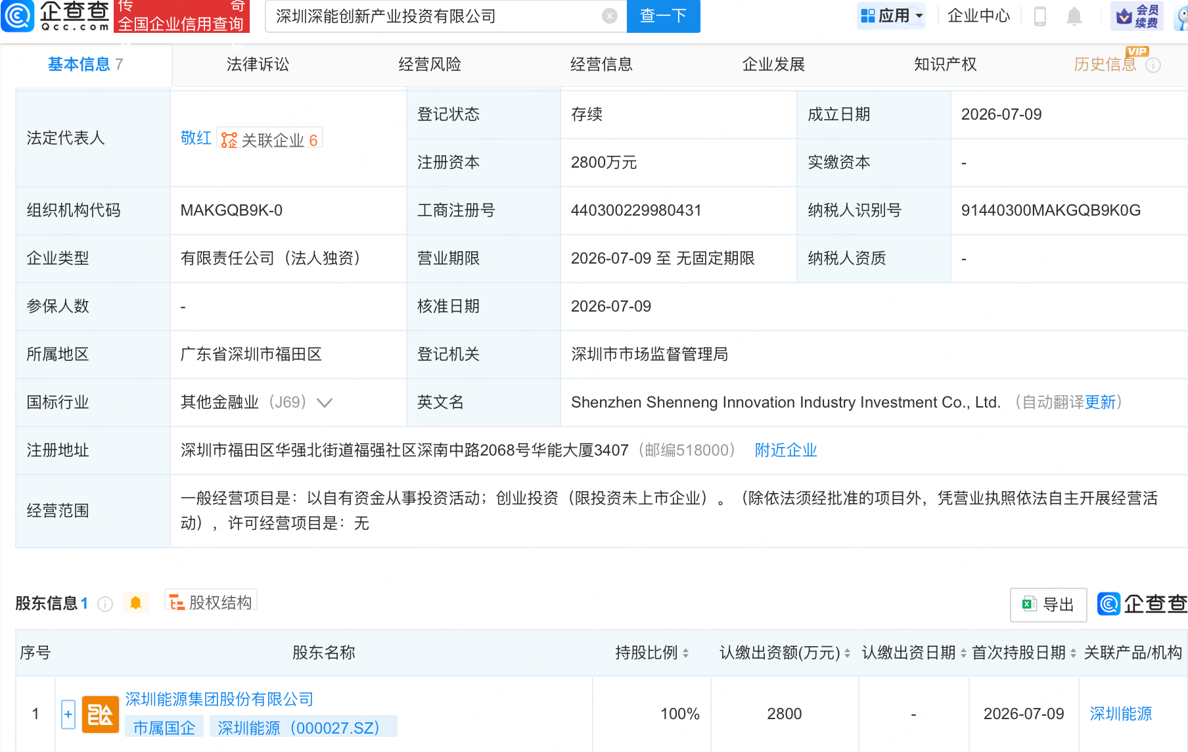Screen dimensions: 1188x752
Task: Open notifications bell in top bar
Action: coord(1074,16)
